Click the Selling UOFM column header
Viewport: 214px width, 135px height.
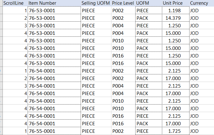pos(95,3)
